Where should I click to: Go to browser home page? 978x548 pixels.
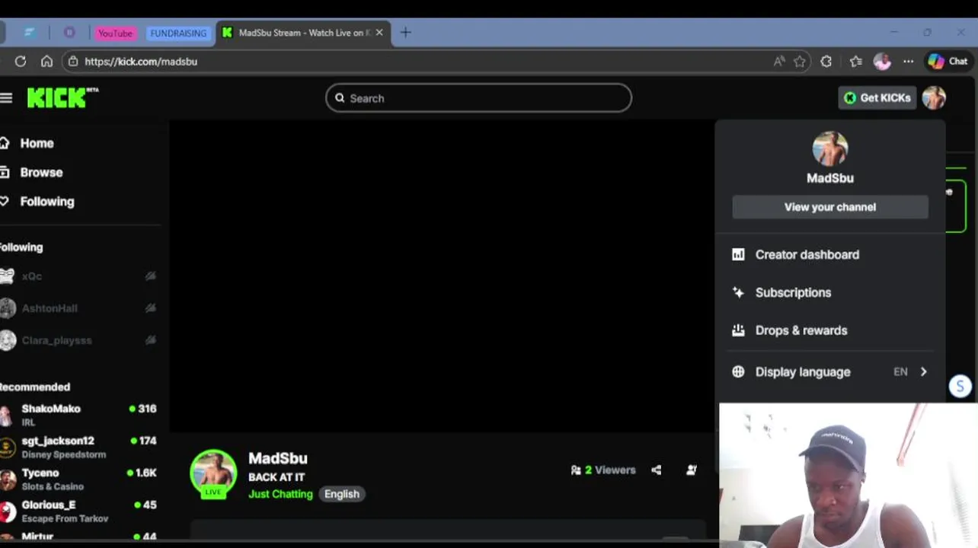[x=46, y=62]
